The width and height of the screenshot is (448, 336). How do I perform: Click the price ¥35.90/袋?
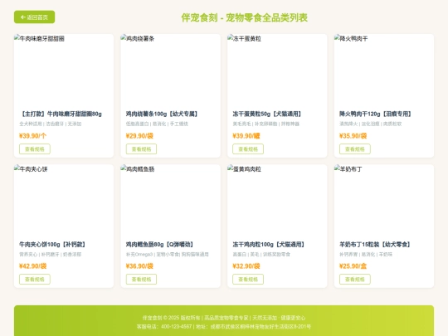353,136
